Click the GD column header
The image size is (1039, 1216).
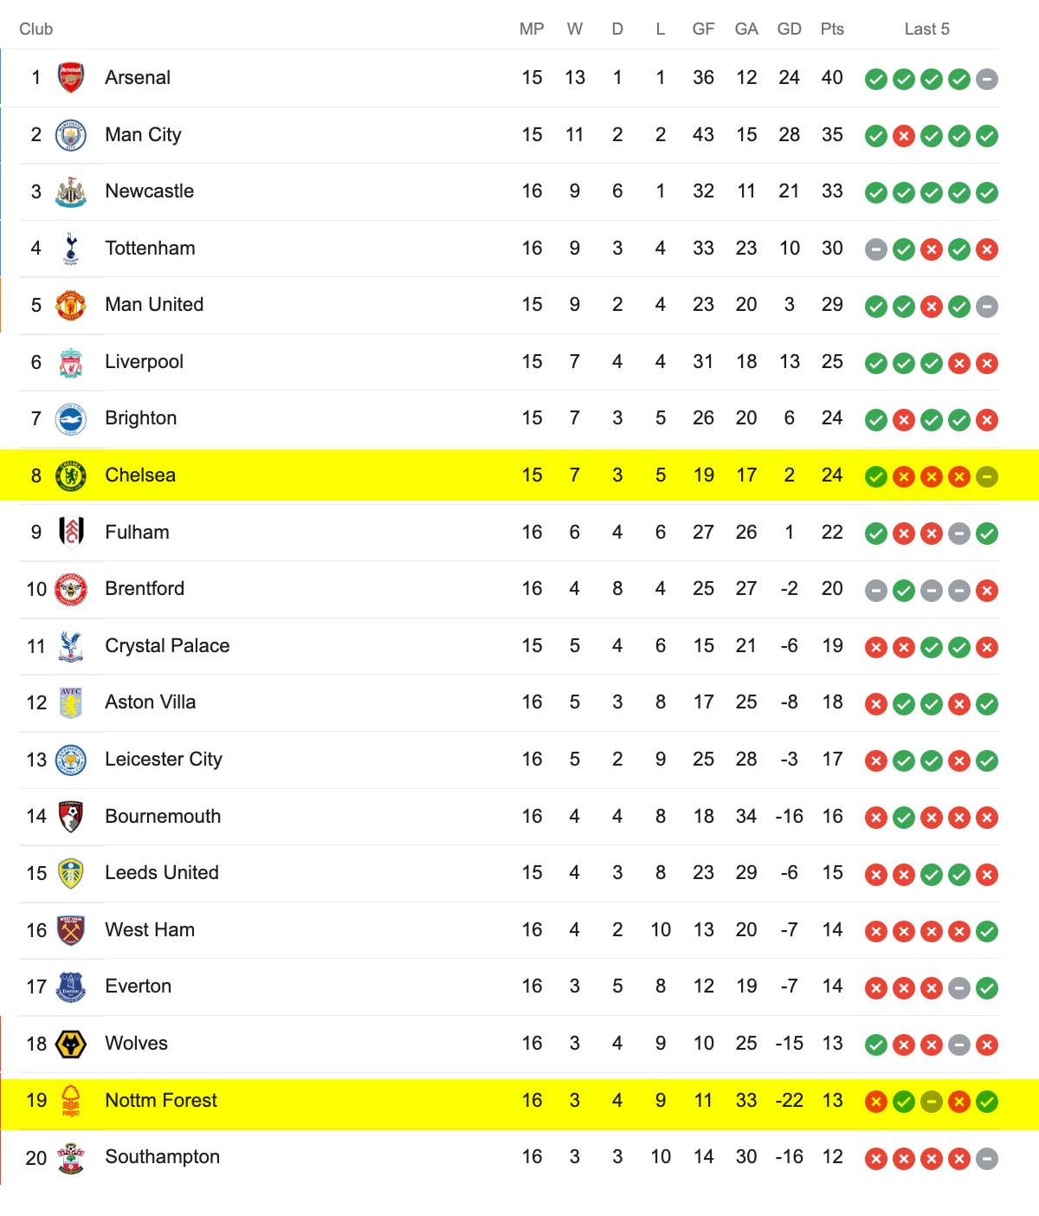pyautogui.click(x=790, y=29)
